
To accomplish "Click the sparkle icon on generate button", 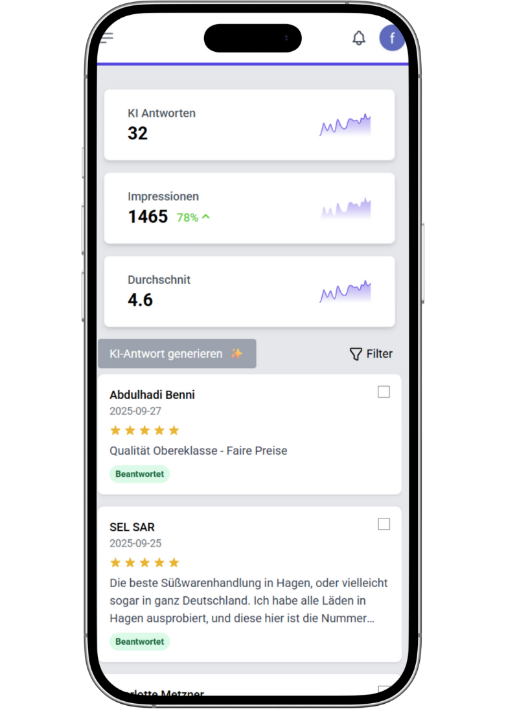I will 236,354.
